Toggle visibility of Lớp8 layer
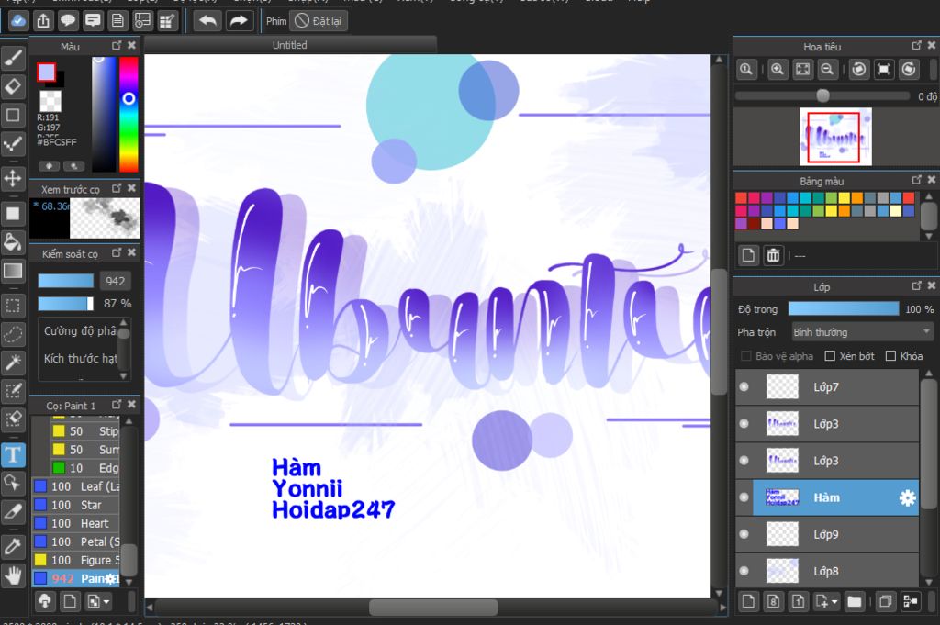The height and width of the screenshot is (625, 940). pyautogui.click(x=744, y=571)
